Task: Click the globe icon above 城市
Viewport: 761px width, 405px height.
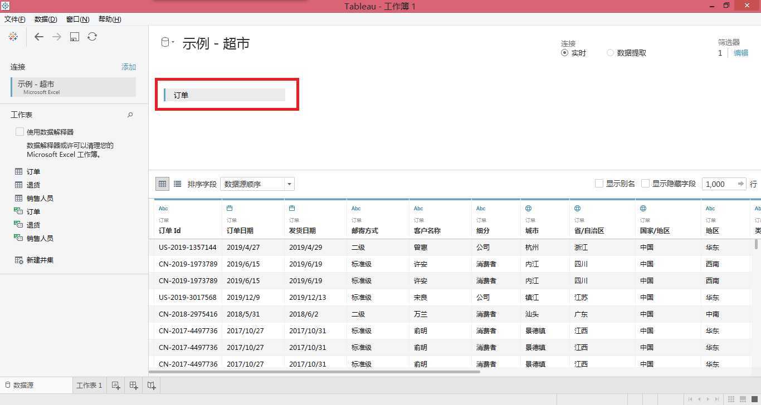Action: (528, 208)
